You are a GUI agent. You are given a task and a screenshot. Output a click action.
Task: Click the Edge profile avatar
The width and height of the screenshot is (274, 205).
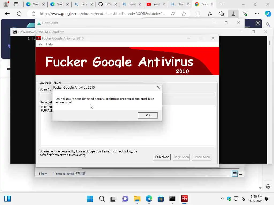coord(6,4)
